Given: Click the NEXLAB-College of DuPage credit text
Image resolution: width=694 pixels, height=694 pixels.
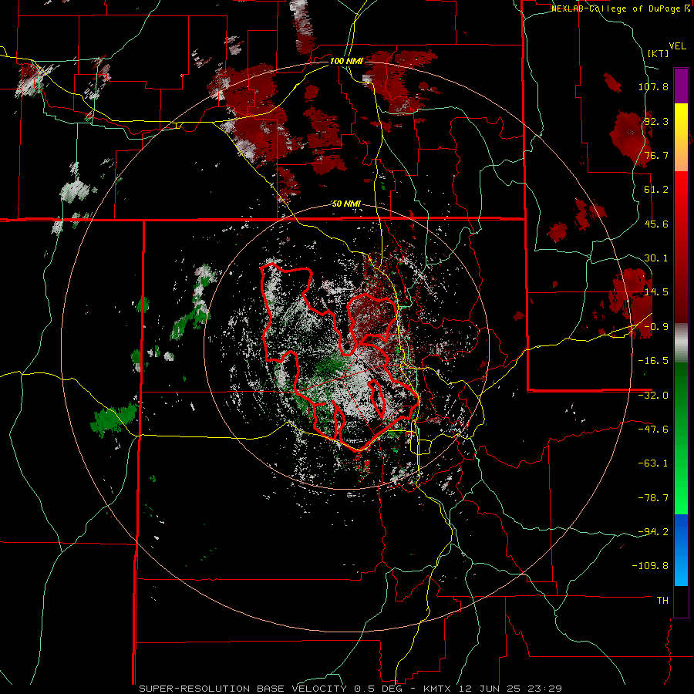Looking at the screenshot, I should (x=620, y=8).
